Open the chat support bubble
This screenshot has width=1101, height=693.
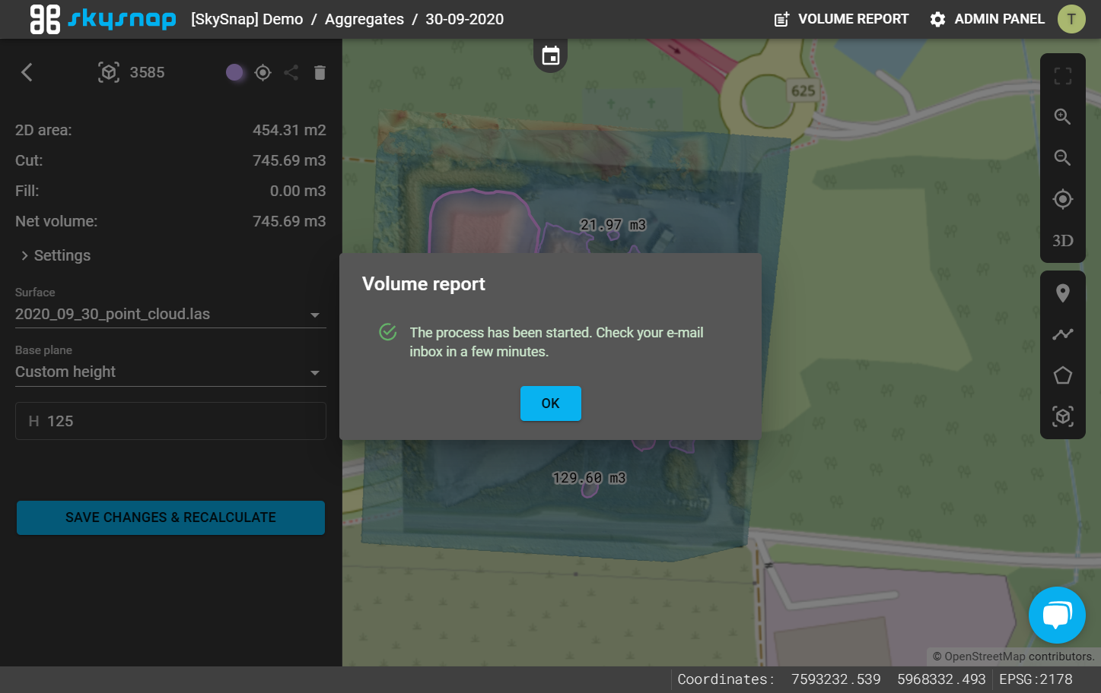1057,615
